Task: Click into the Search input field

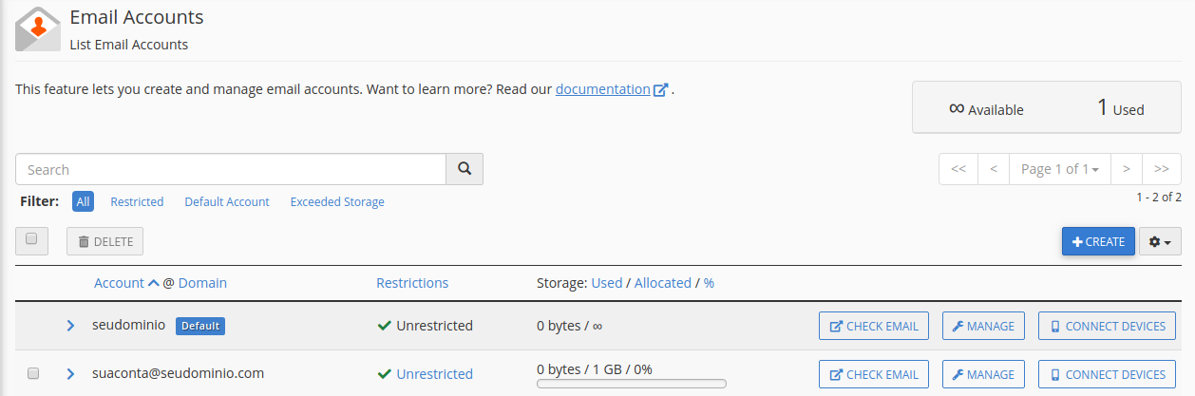Action: (231, 169)
